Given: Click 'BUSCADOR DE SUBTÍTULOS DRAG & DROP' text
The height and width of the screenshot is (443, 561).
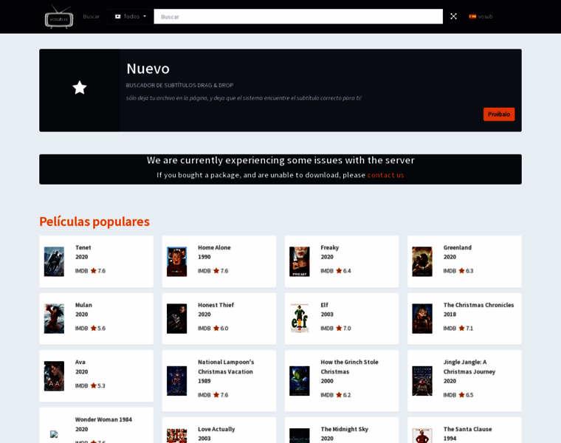Looking at the screenshot, I should pos(179,85).
